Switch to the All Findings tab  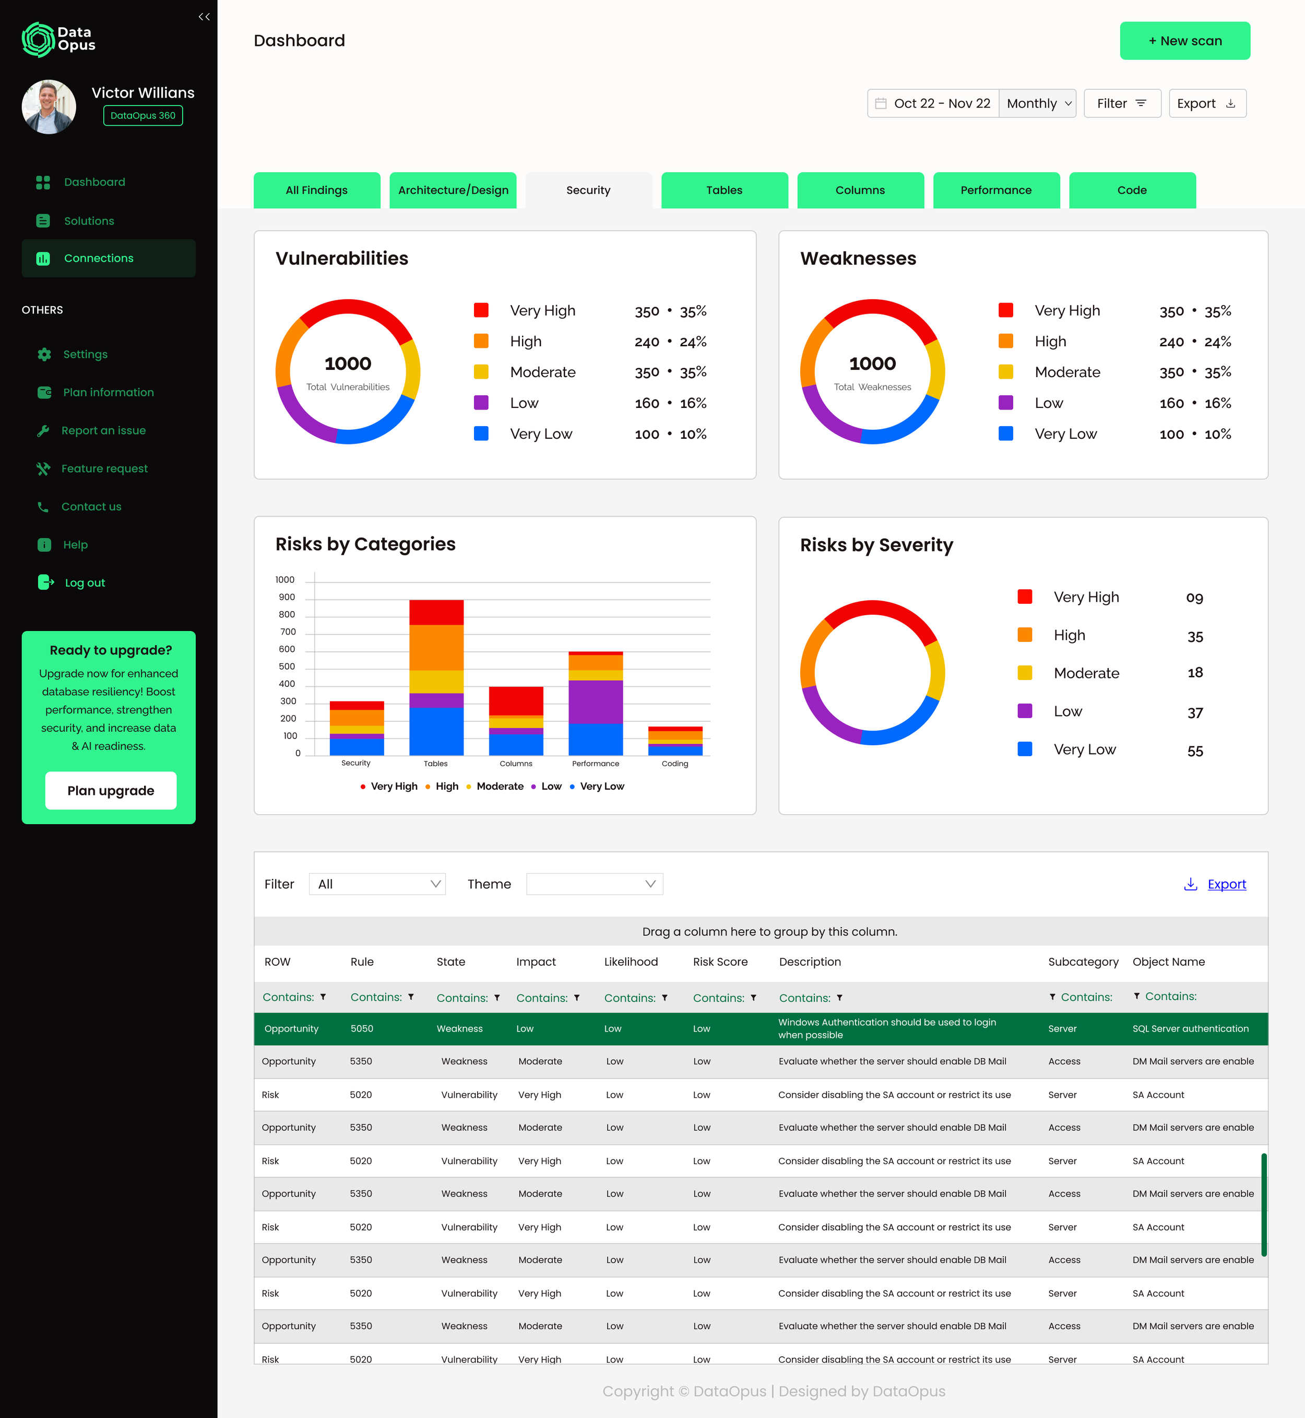317,191
